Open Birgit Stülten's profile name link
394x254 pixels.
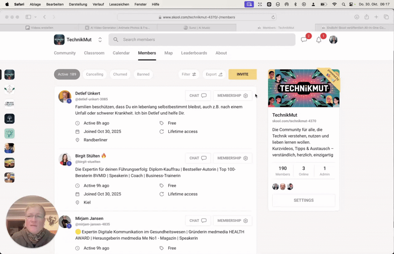point(87,156)
